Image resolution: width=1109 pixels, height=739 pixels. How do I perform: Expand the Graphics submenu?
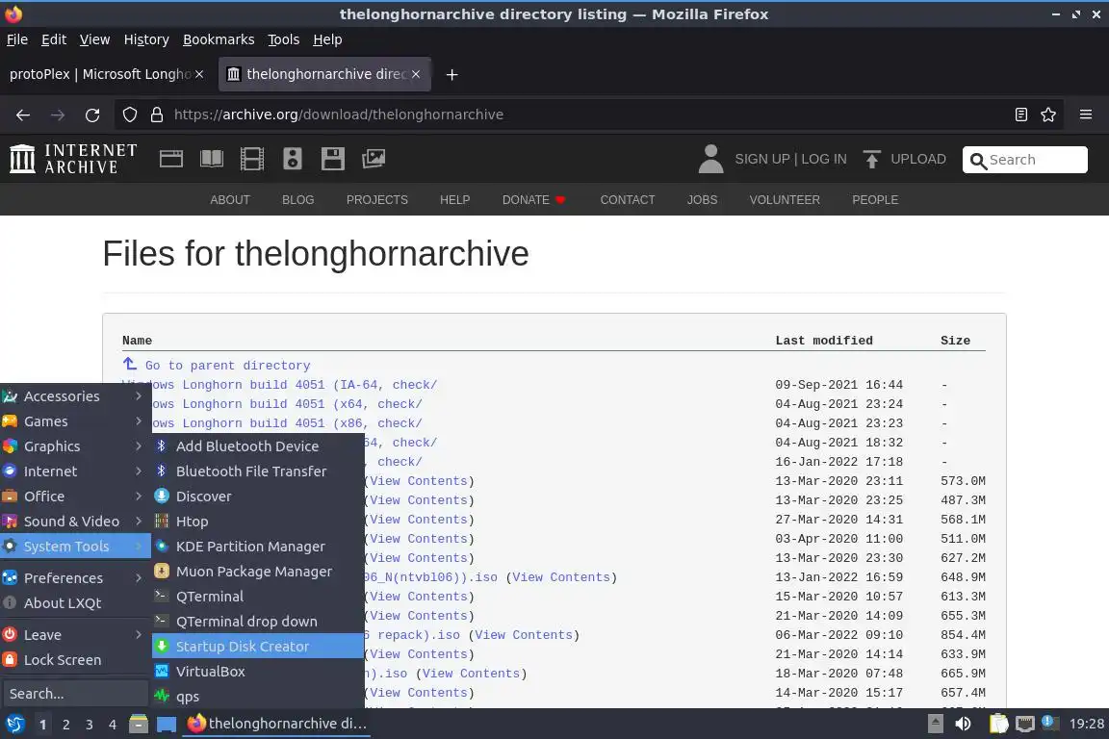click(x=76, y=446)
